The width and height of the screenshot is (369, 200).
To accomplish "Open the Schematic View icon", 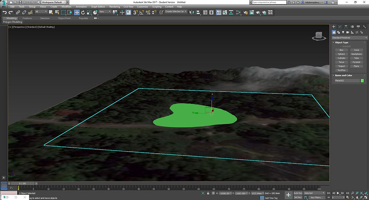I will (x=231, y=12).
